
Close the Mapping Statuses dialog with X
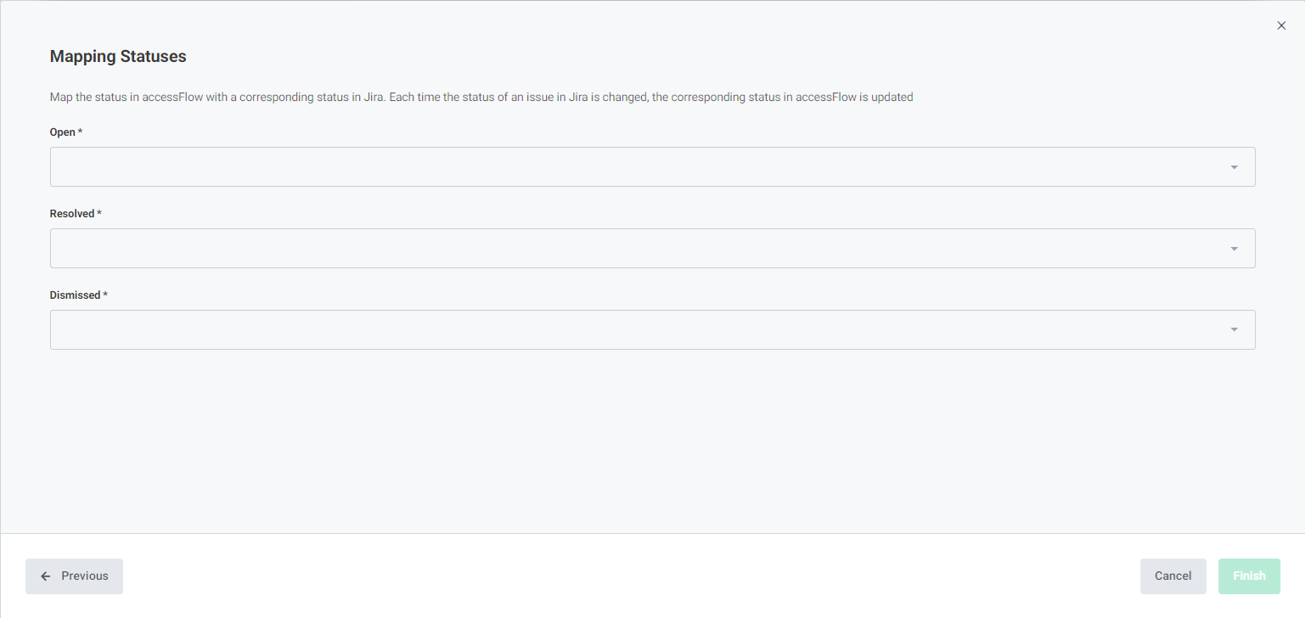[x=1281, y=25]
